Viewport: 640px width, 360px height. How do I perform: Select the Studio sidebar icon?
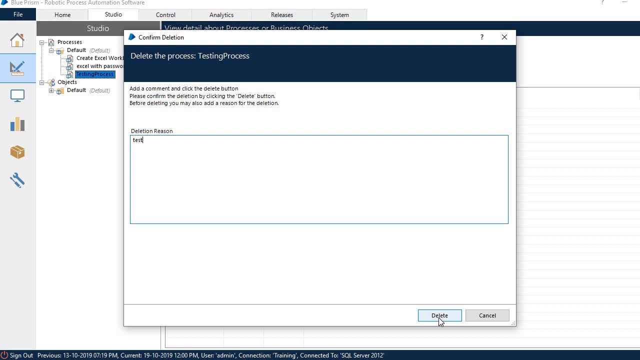pos(17,68)
